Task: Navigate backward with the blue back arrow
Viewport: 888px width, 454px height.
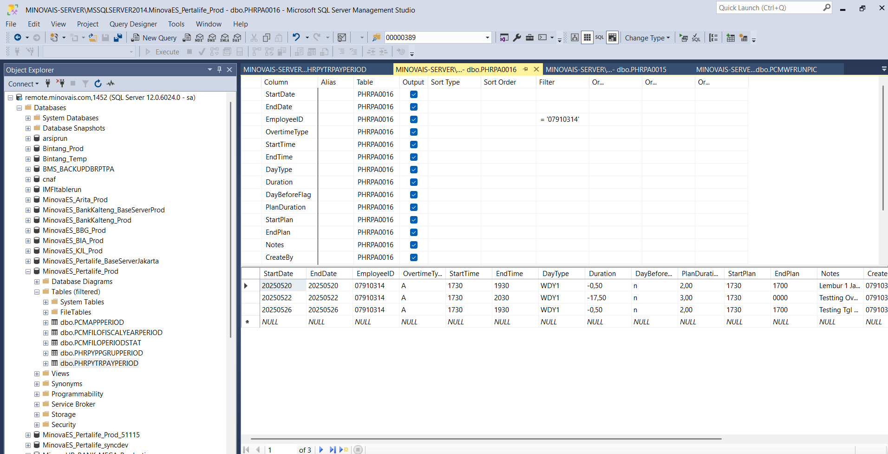Action: [18, 38]
